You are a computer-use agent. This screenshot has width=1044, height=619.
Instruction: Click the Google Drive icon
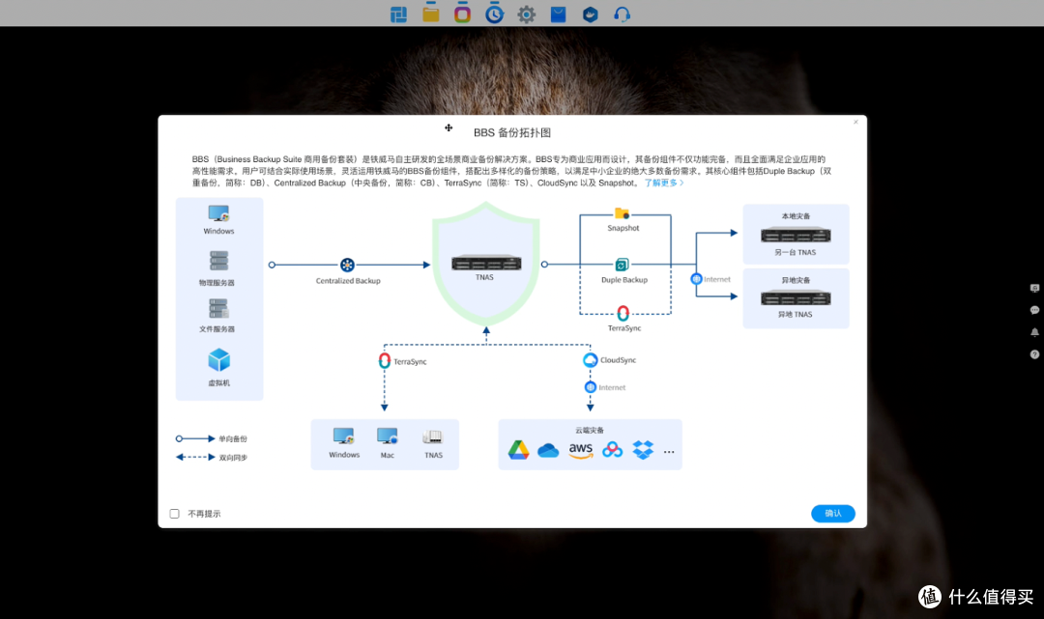pos(519,450)
